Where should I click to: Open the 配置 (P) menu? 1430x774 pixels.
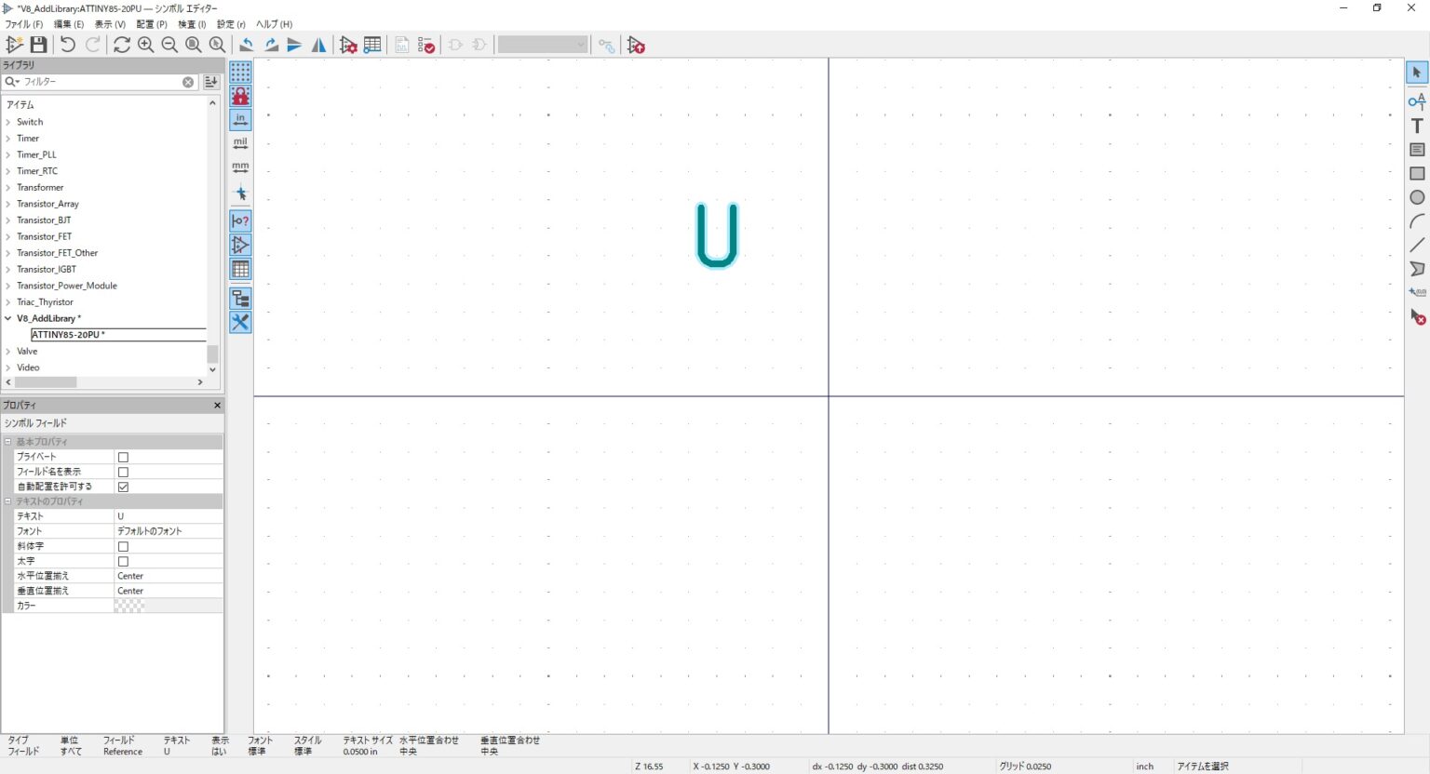[x=152, y=24]
